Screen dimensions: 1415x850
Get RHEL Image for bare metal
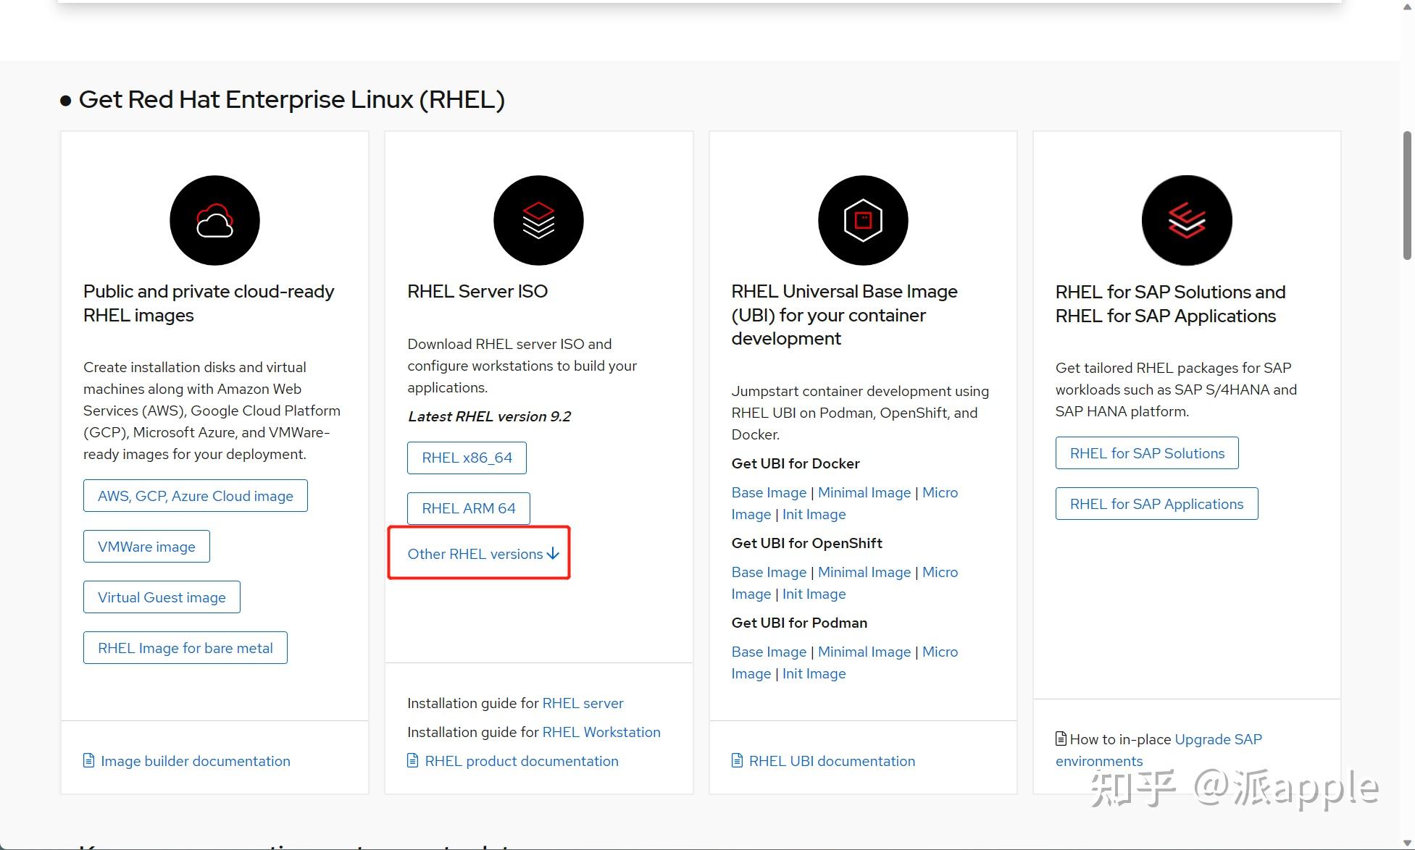point(185,647)
